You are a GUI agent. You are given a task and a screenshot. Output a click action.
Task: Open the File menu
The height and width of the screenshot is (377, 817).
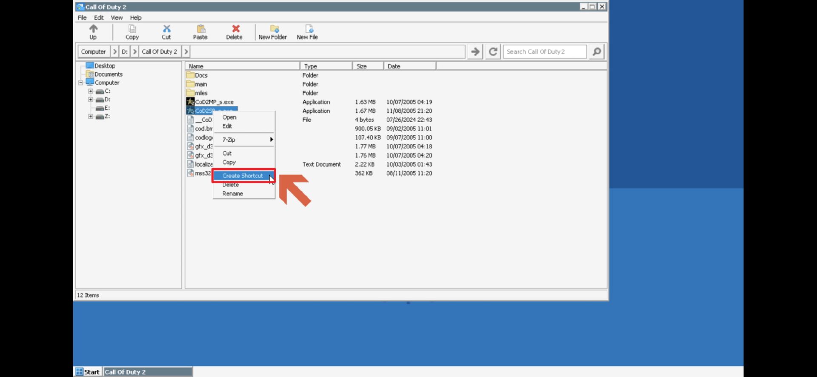click(82, 17)
